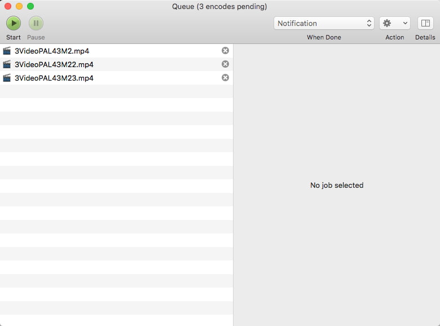This screenshot has width=440, height=326.
Task: Click the No job selected area
Action: pos(337,185)
